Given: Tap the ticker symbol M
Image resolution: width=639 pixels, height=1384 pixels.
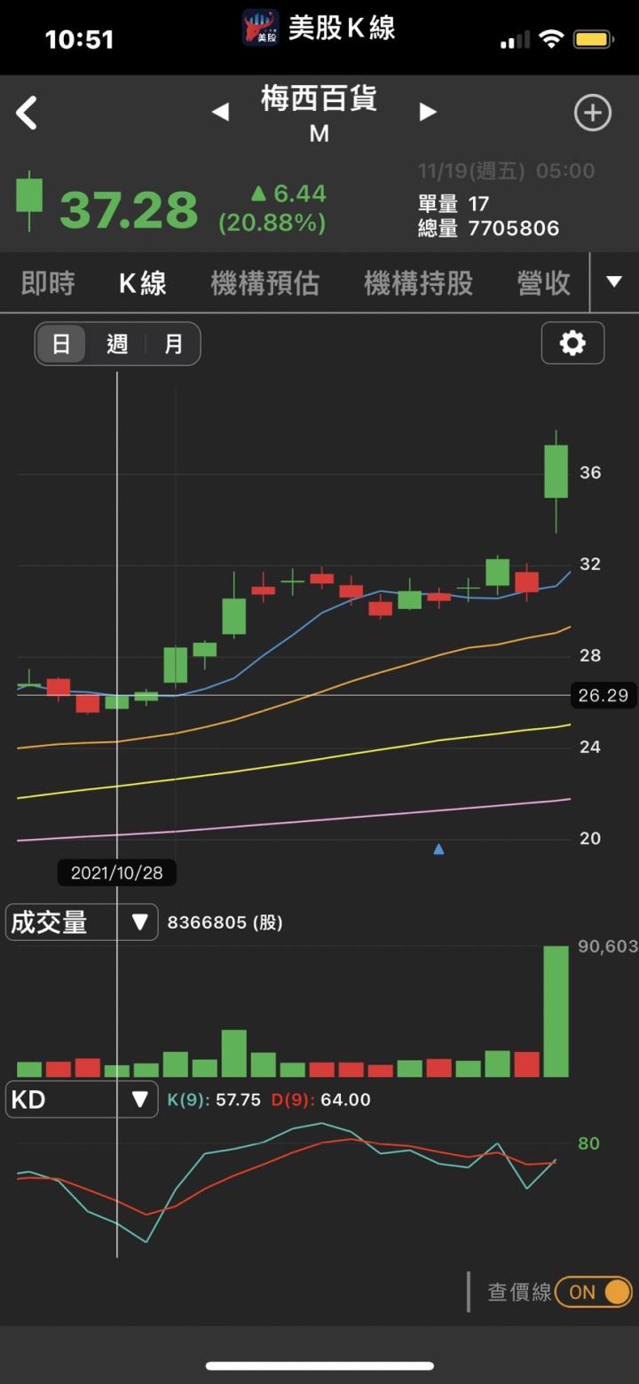Looking at the screenshot, I should pos(319,134).
